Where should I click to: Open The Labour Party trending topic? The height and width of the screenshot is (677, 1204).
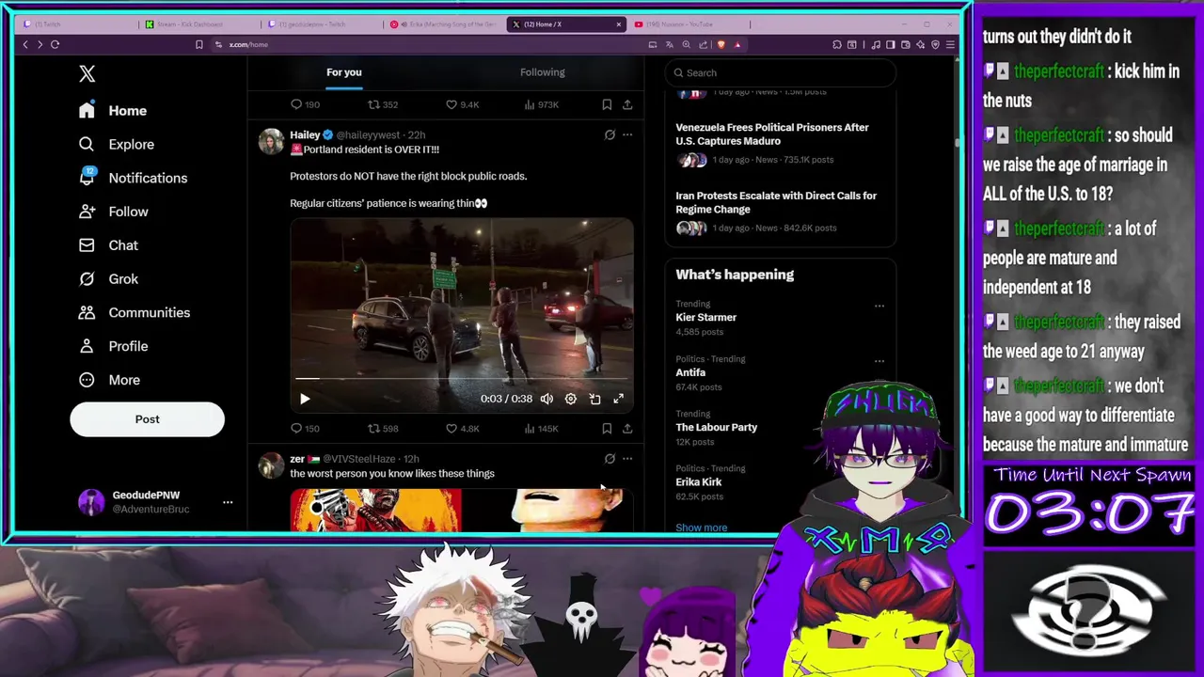click(x=716, y=427)
